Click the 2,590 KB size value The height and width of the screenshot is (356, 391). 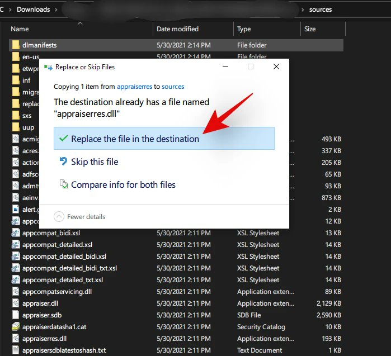pos(329,315)
